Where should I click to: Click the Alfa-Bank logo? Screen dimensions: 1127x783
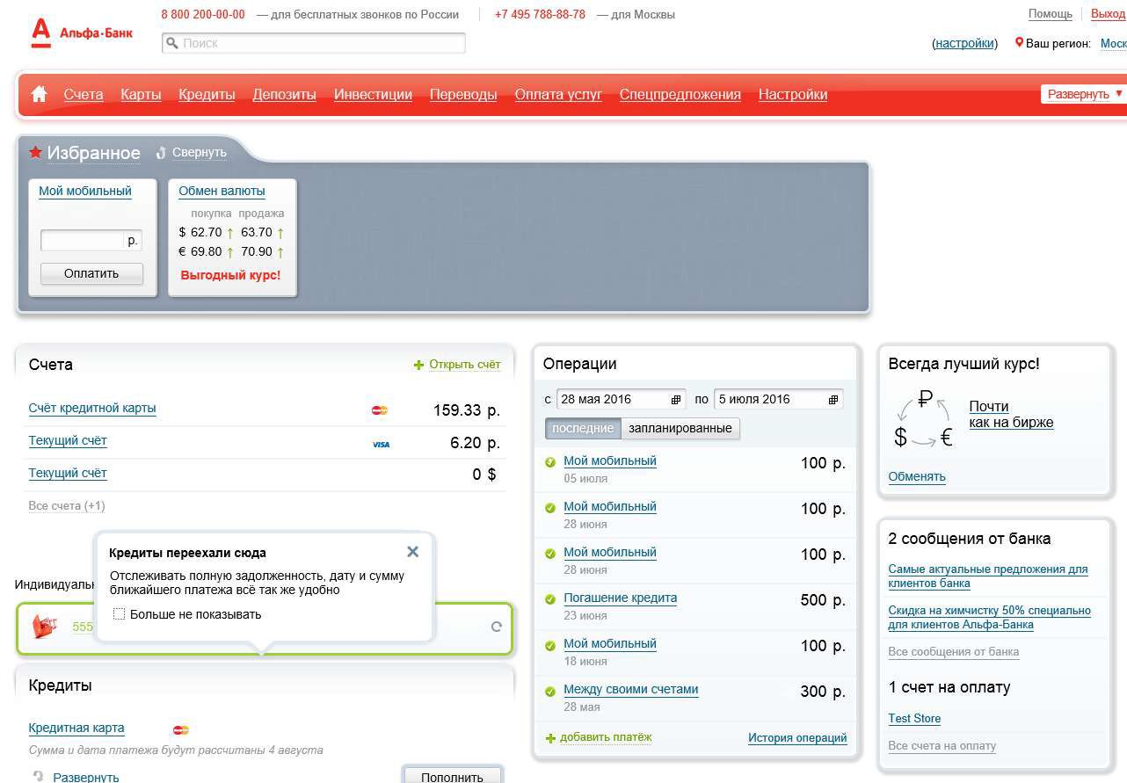click(82, 33)
